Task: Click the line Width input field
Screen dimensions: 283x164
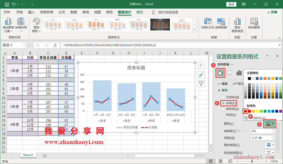Action: 261,138
